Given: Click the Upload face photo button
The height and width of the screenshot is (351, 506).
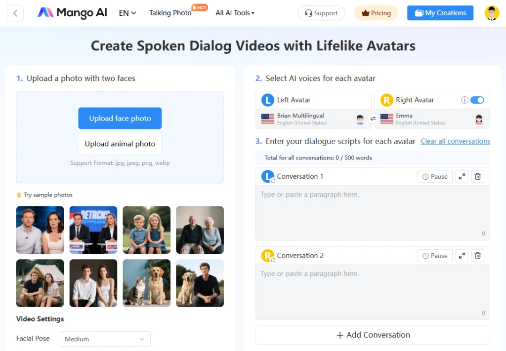Looking at the screenshot, I should pyautogui.click(x=120, y=118).
